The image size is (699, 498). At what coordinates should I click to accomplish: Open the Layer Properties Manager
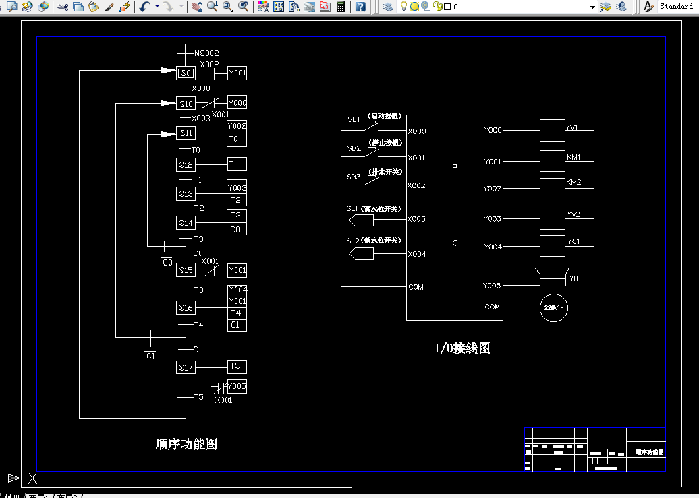point(388,7)
